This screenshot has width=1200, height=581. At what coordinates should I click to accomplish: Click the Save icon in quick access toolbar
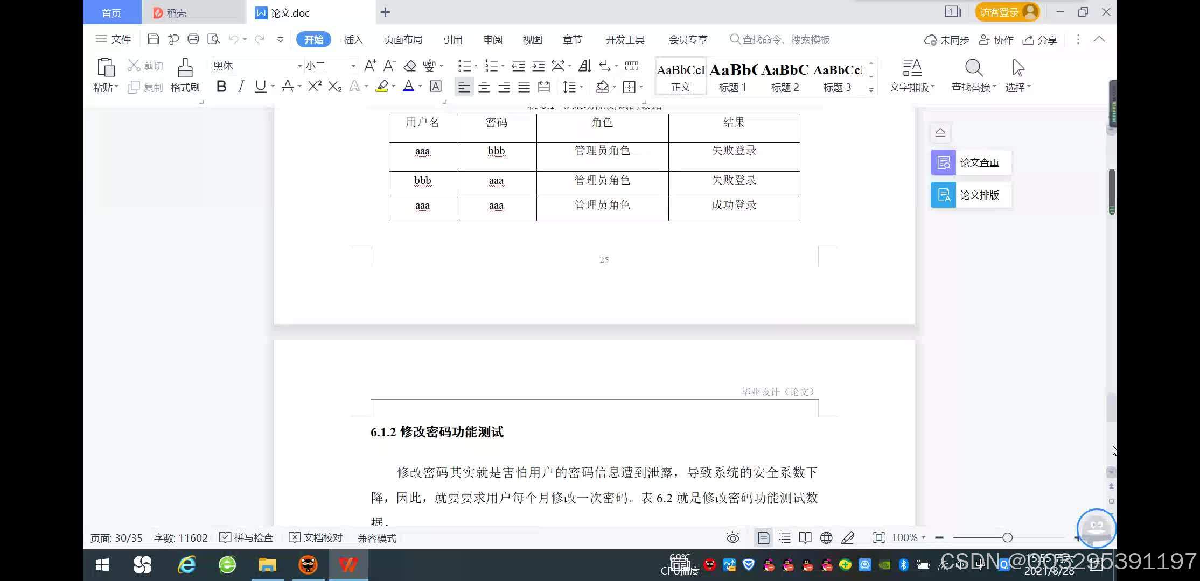[153, 39]
